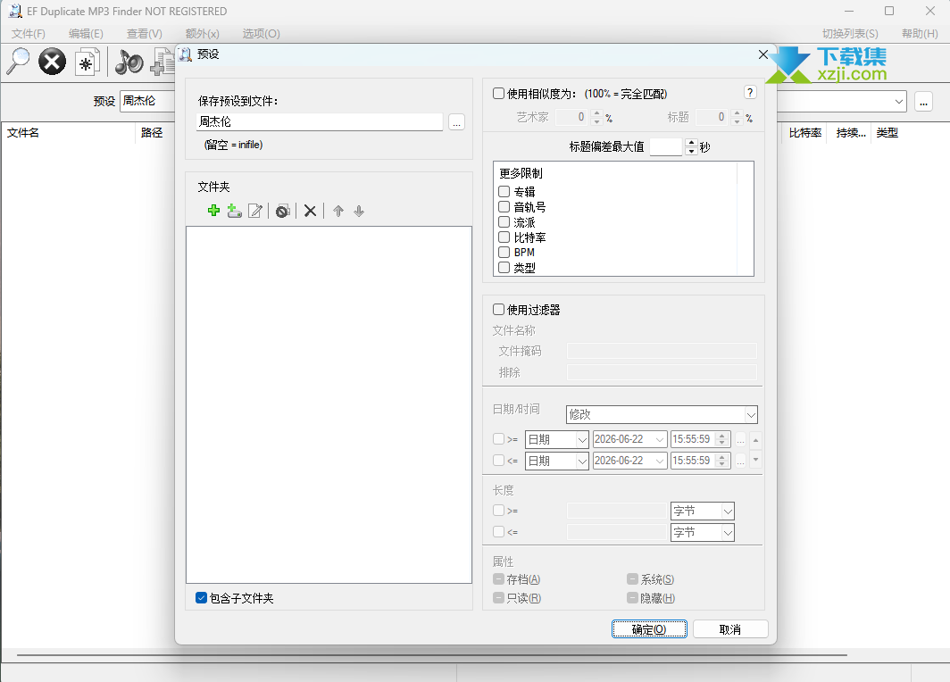
Task: Click the 持续... column header
Action: 851,133
